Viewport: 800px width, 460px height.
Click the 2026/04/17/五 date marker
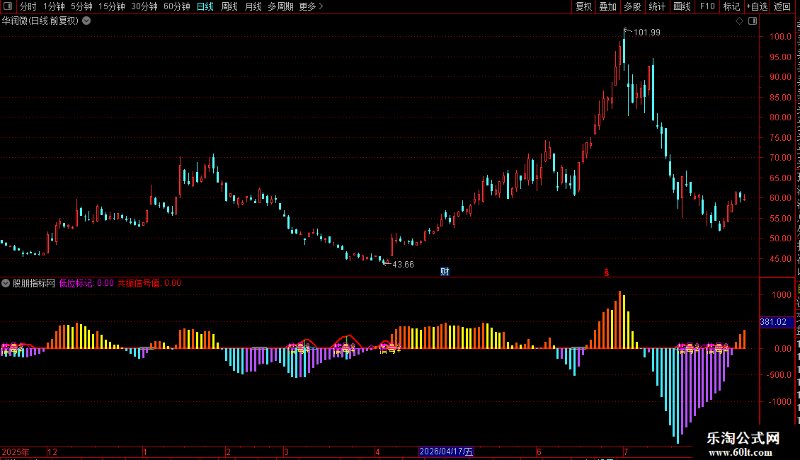[x=446, y=452]
